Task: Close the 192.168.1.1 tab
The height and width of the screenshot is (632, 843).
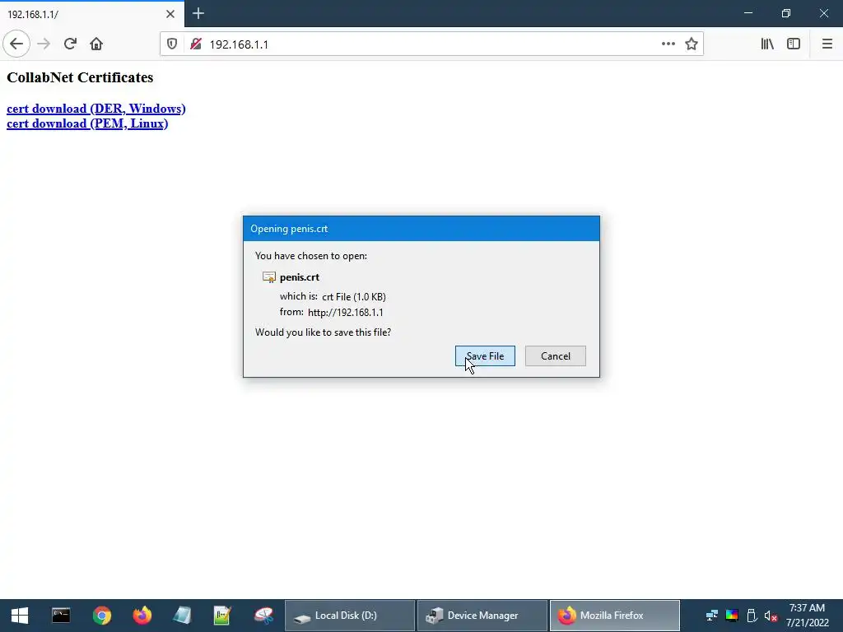Action: 170,14
